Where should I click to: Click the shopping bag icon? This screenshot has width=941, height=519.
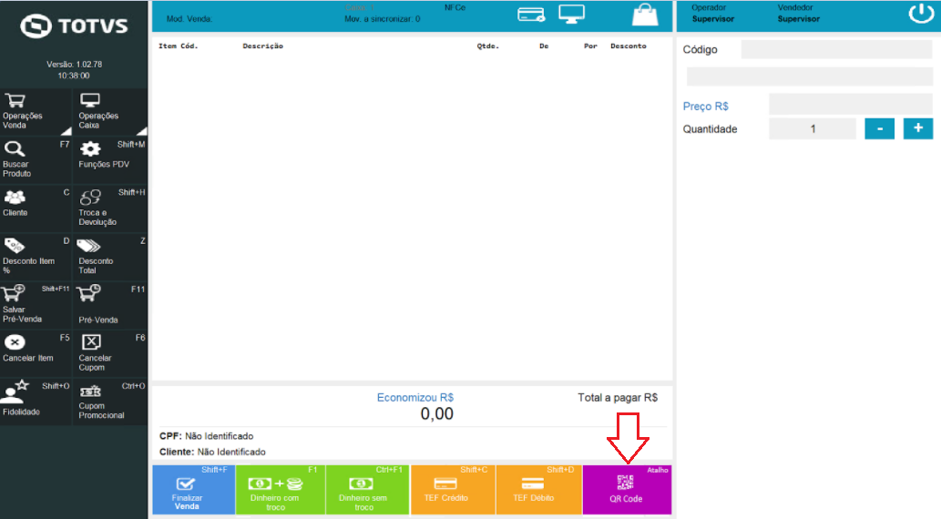pyautogui.click(x=645, y=15)
